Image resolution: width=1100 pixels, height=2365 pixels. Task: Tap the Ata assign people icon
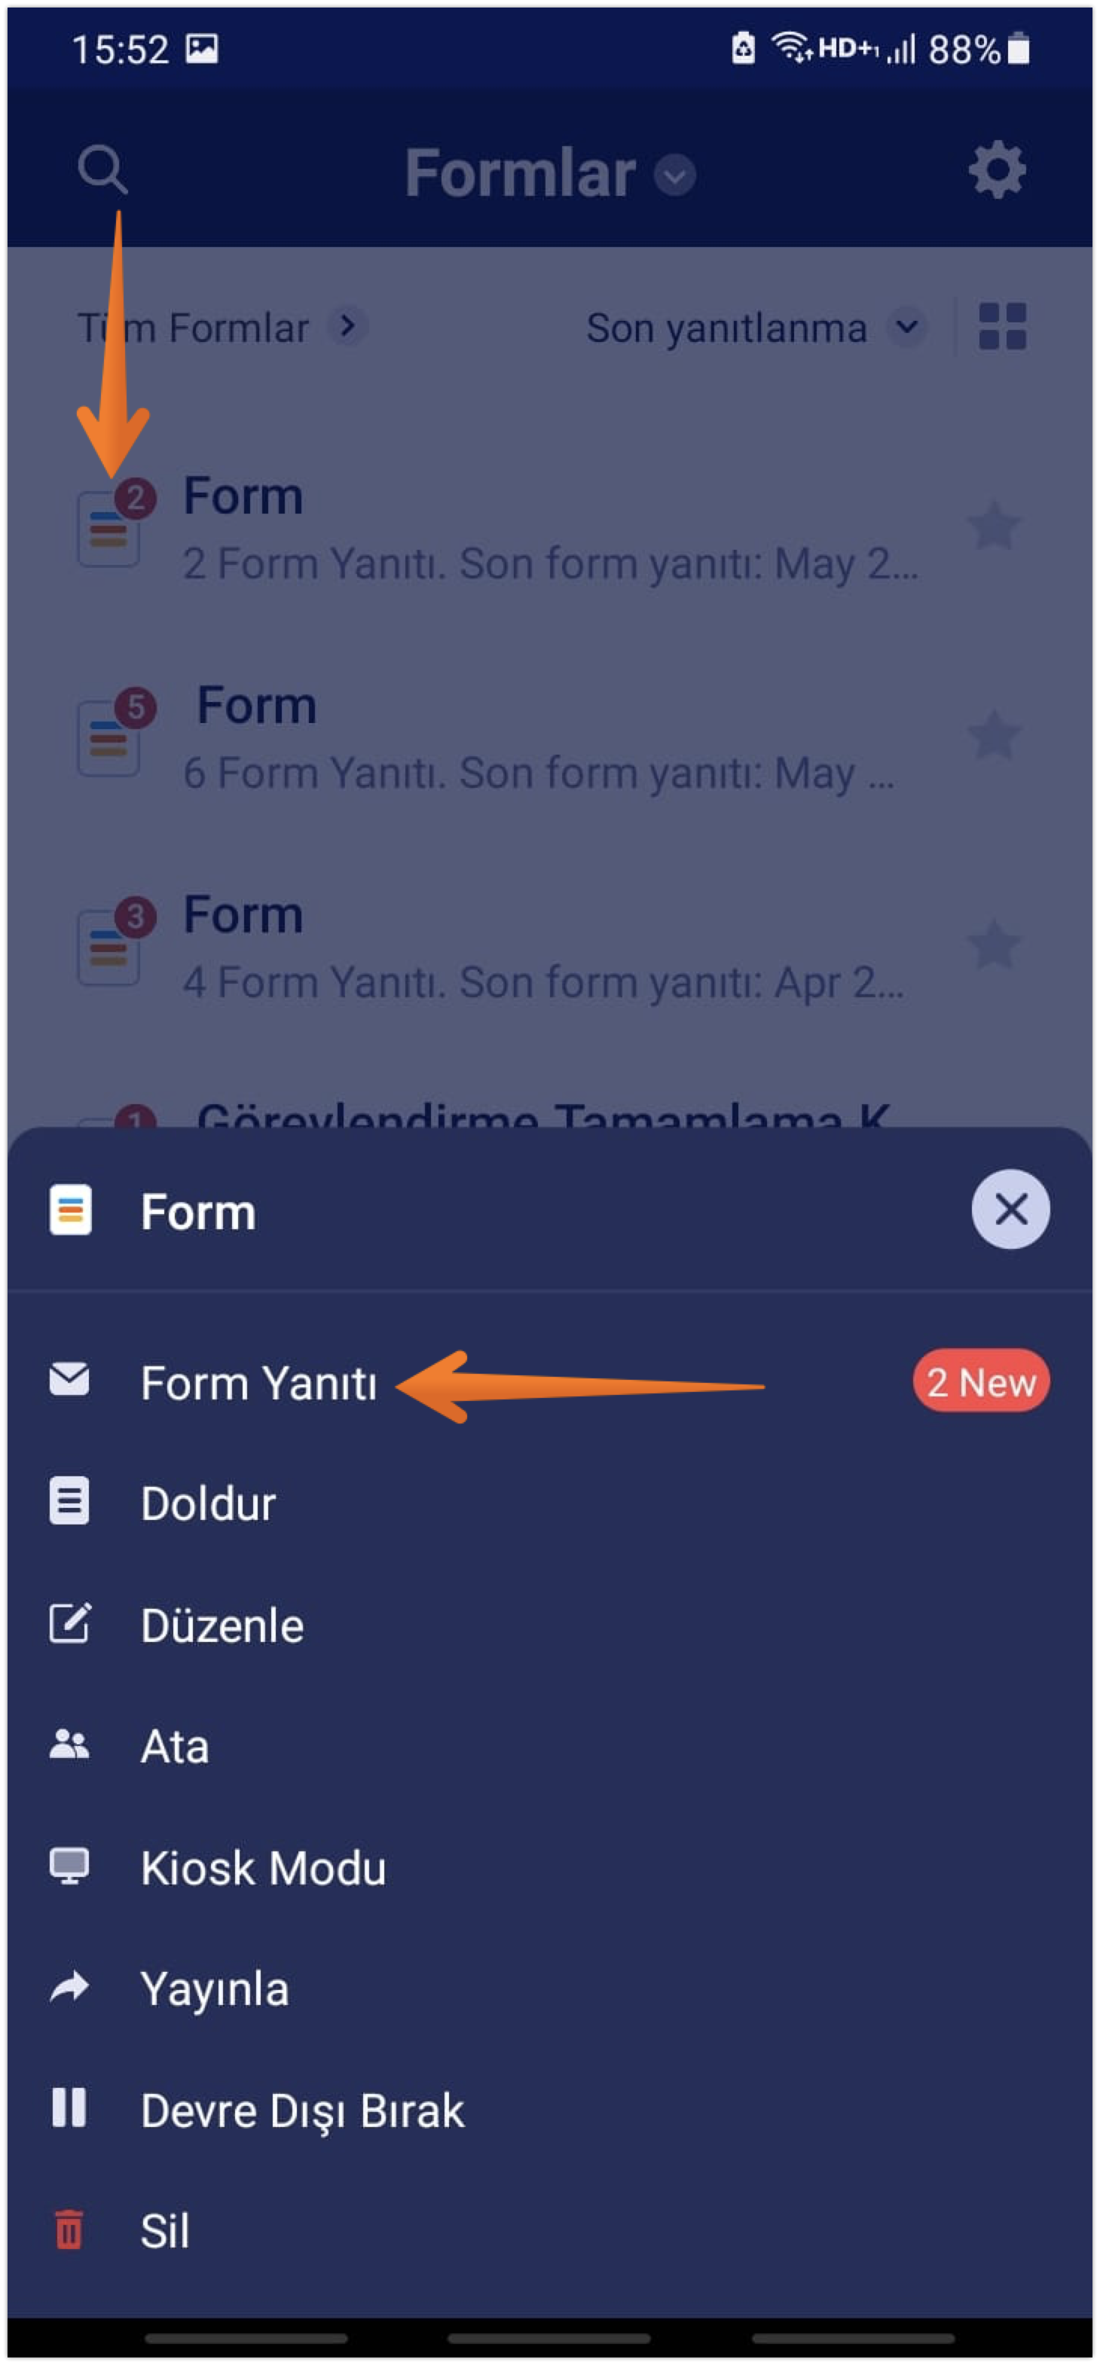point(70,1744)
